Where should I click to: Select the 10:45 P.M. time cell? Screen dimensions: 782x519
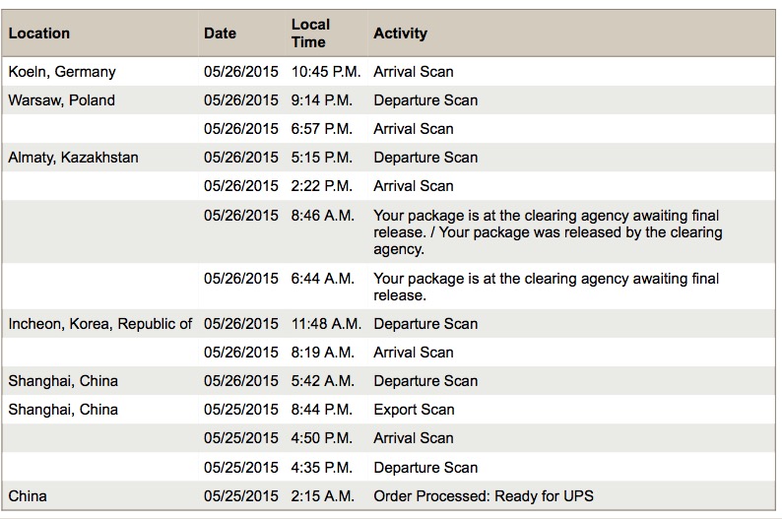pos(326,72)
